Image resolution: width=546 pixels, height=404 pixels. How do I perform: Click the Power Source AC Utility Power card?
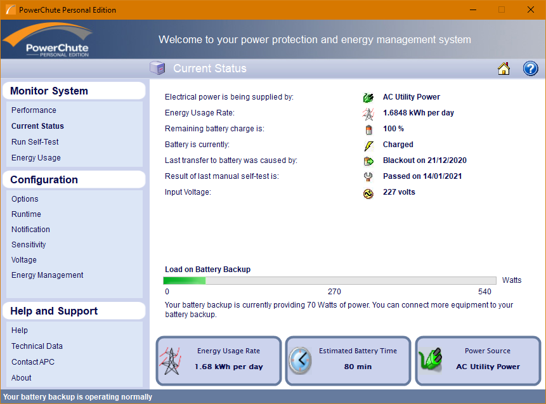click(478, 361)
